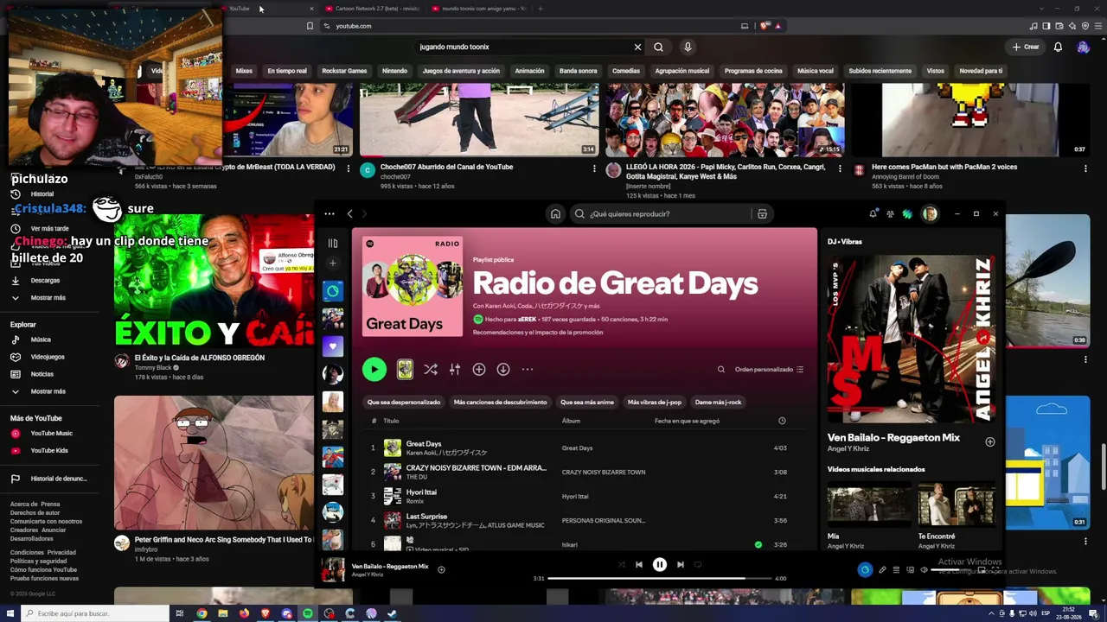Toggle the Spotify DJ button in player bar
The width and height of the screenshot is (1107, 622).
coord(865,570)
